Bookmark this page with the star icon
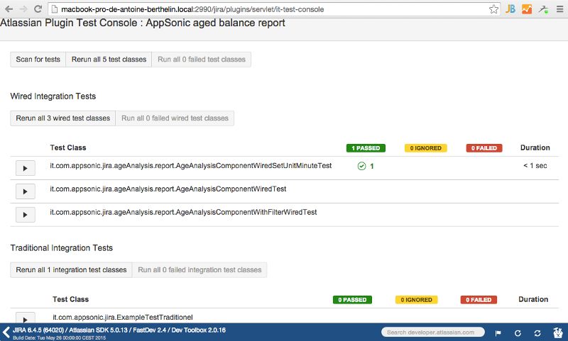The image size is (568, 341). 493,9
